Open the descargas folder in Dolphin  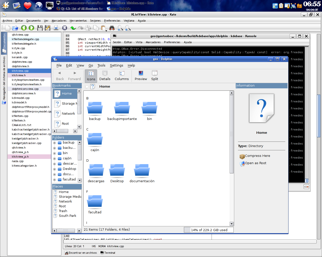[x=96, y=173]
